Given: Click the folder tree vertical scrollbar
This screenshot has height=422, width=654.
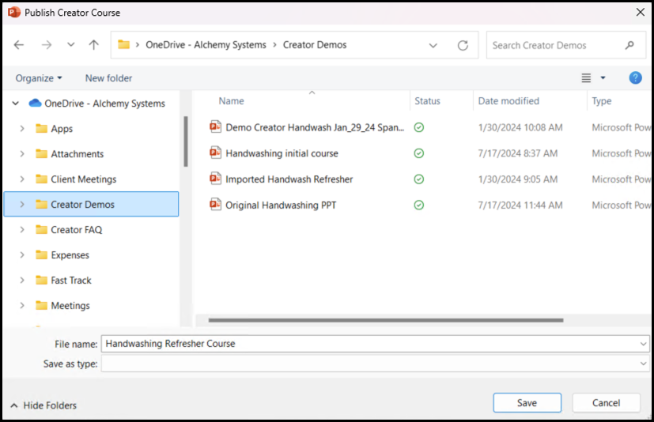Looking at the screenshot, I should click(x=186, y=141).
